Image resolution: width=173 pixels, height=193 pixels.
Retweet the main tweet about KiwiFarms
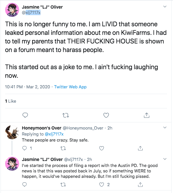coord(66,115)
